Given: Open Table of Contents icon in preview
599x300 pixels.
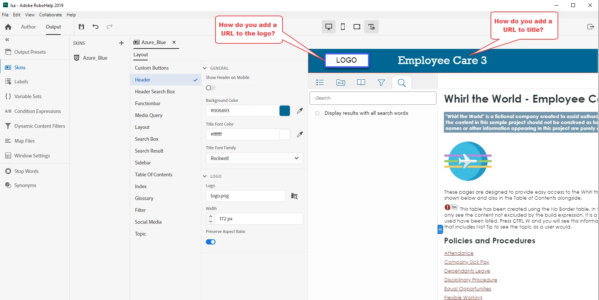Looking at the screenshot, I should tap(320, 83).
